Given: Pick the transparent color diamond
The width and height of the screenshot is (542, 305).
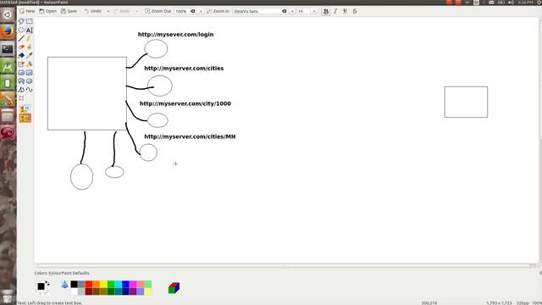Looking at the screenshot, I should [64, 285].
